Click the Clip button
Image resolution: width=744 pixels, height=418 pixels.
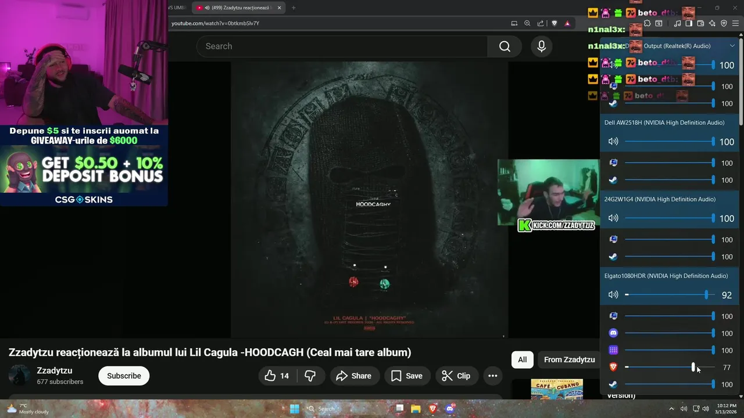tap(456, 376)
